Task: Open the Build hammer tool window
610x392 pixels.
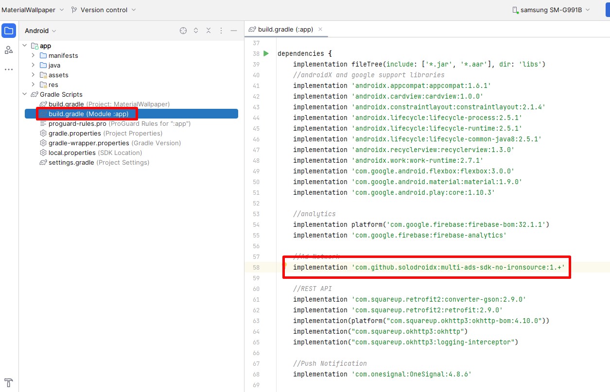Action: point(9,382)
